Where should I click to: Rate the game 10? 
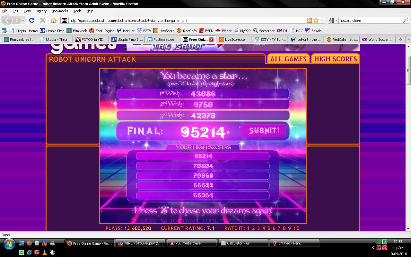click(x=296, y=228)
